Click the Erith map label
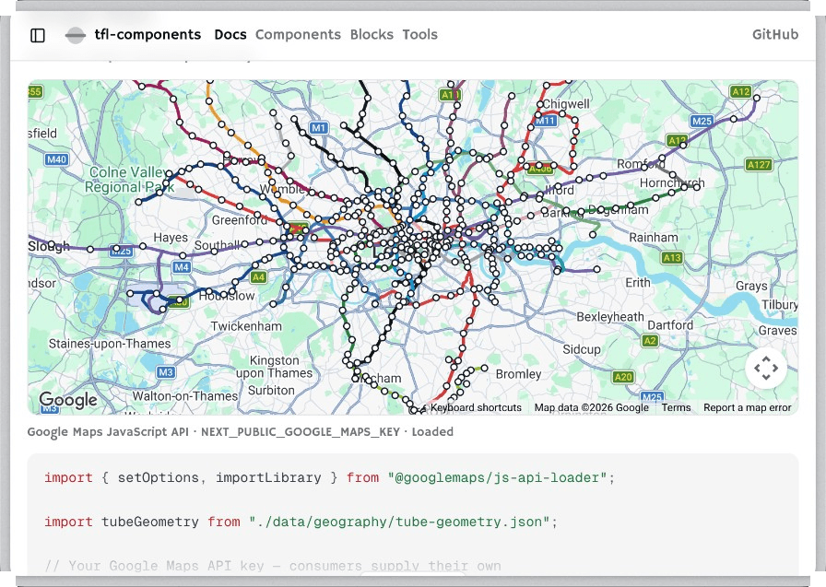The height and width of the screenshot is (587, 826). point(638,283)
